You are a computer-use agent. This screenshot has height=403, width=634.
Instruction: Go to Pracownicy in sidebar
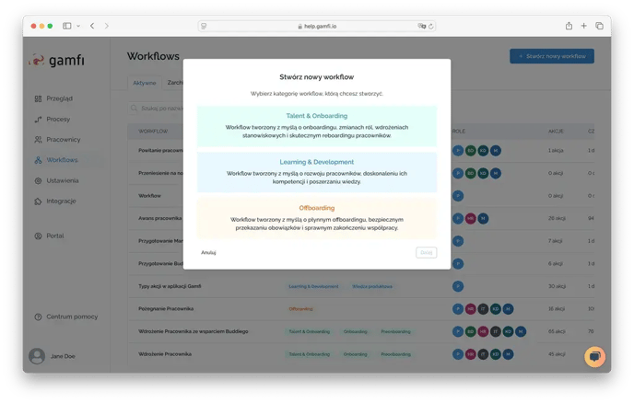pyautogui.click(x=63, y=139)
